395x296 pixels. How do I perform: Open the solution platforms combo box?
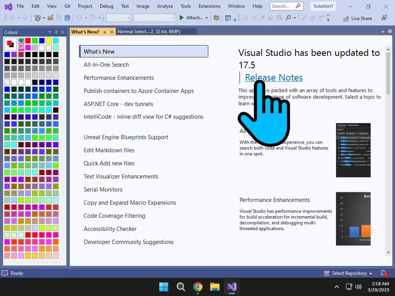[x=154, y=18]
